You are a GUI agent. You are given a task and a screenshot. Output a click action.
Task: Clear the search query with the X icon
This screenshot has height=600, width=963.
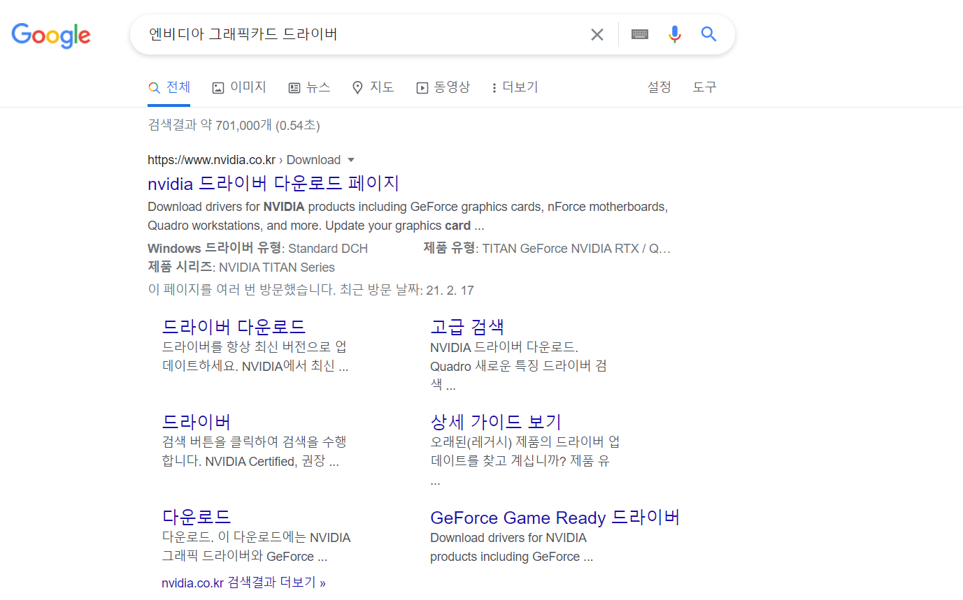coord(597,34)
